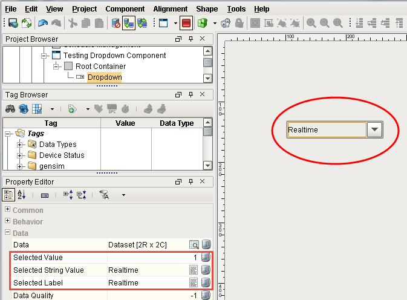
Task: Click the padlock security icon
Action: click(239, 23)
